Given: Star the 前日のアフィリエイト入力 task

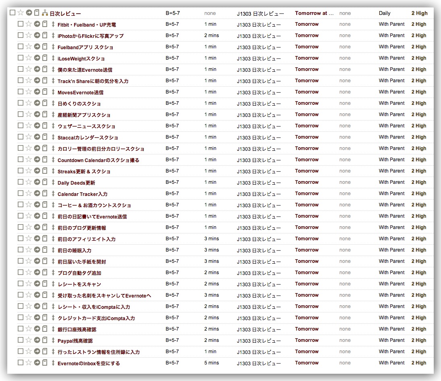Looking at the screenshot, I should tap(28, 238).
